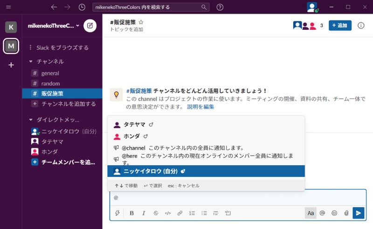373x229 pixels.
Task: Click the send message arrow button
Action: pyautogui.click(x=358, y=213)
